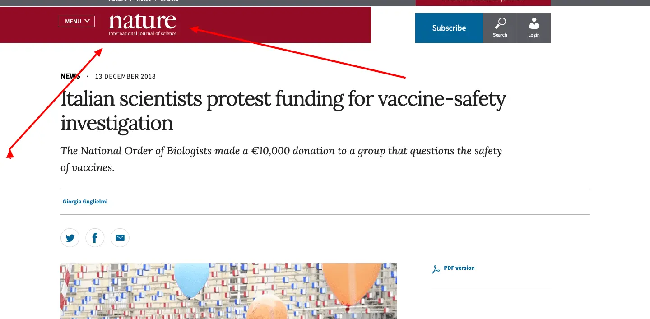
Task: Open the balloon photo in the article
Action: point(228,291)
